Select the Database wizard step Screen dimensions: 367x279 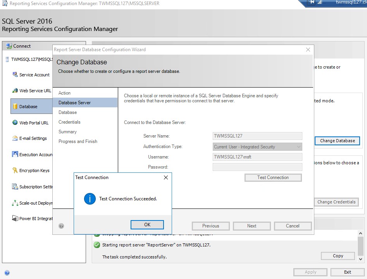coord(68,112)
